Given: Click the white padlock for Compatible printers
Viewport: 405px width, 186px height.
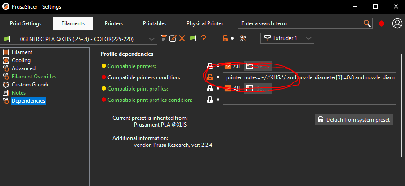Looking at the screenshot, I should (x=210, y=66).
